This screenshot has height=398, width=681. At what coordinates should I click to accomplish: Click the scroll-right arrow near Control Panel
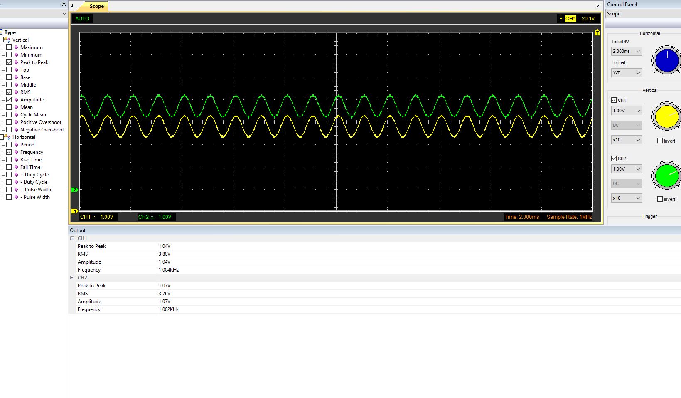click(597, 6)
